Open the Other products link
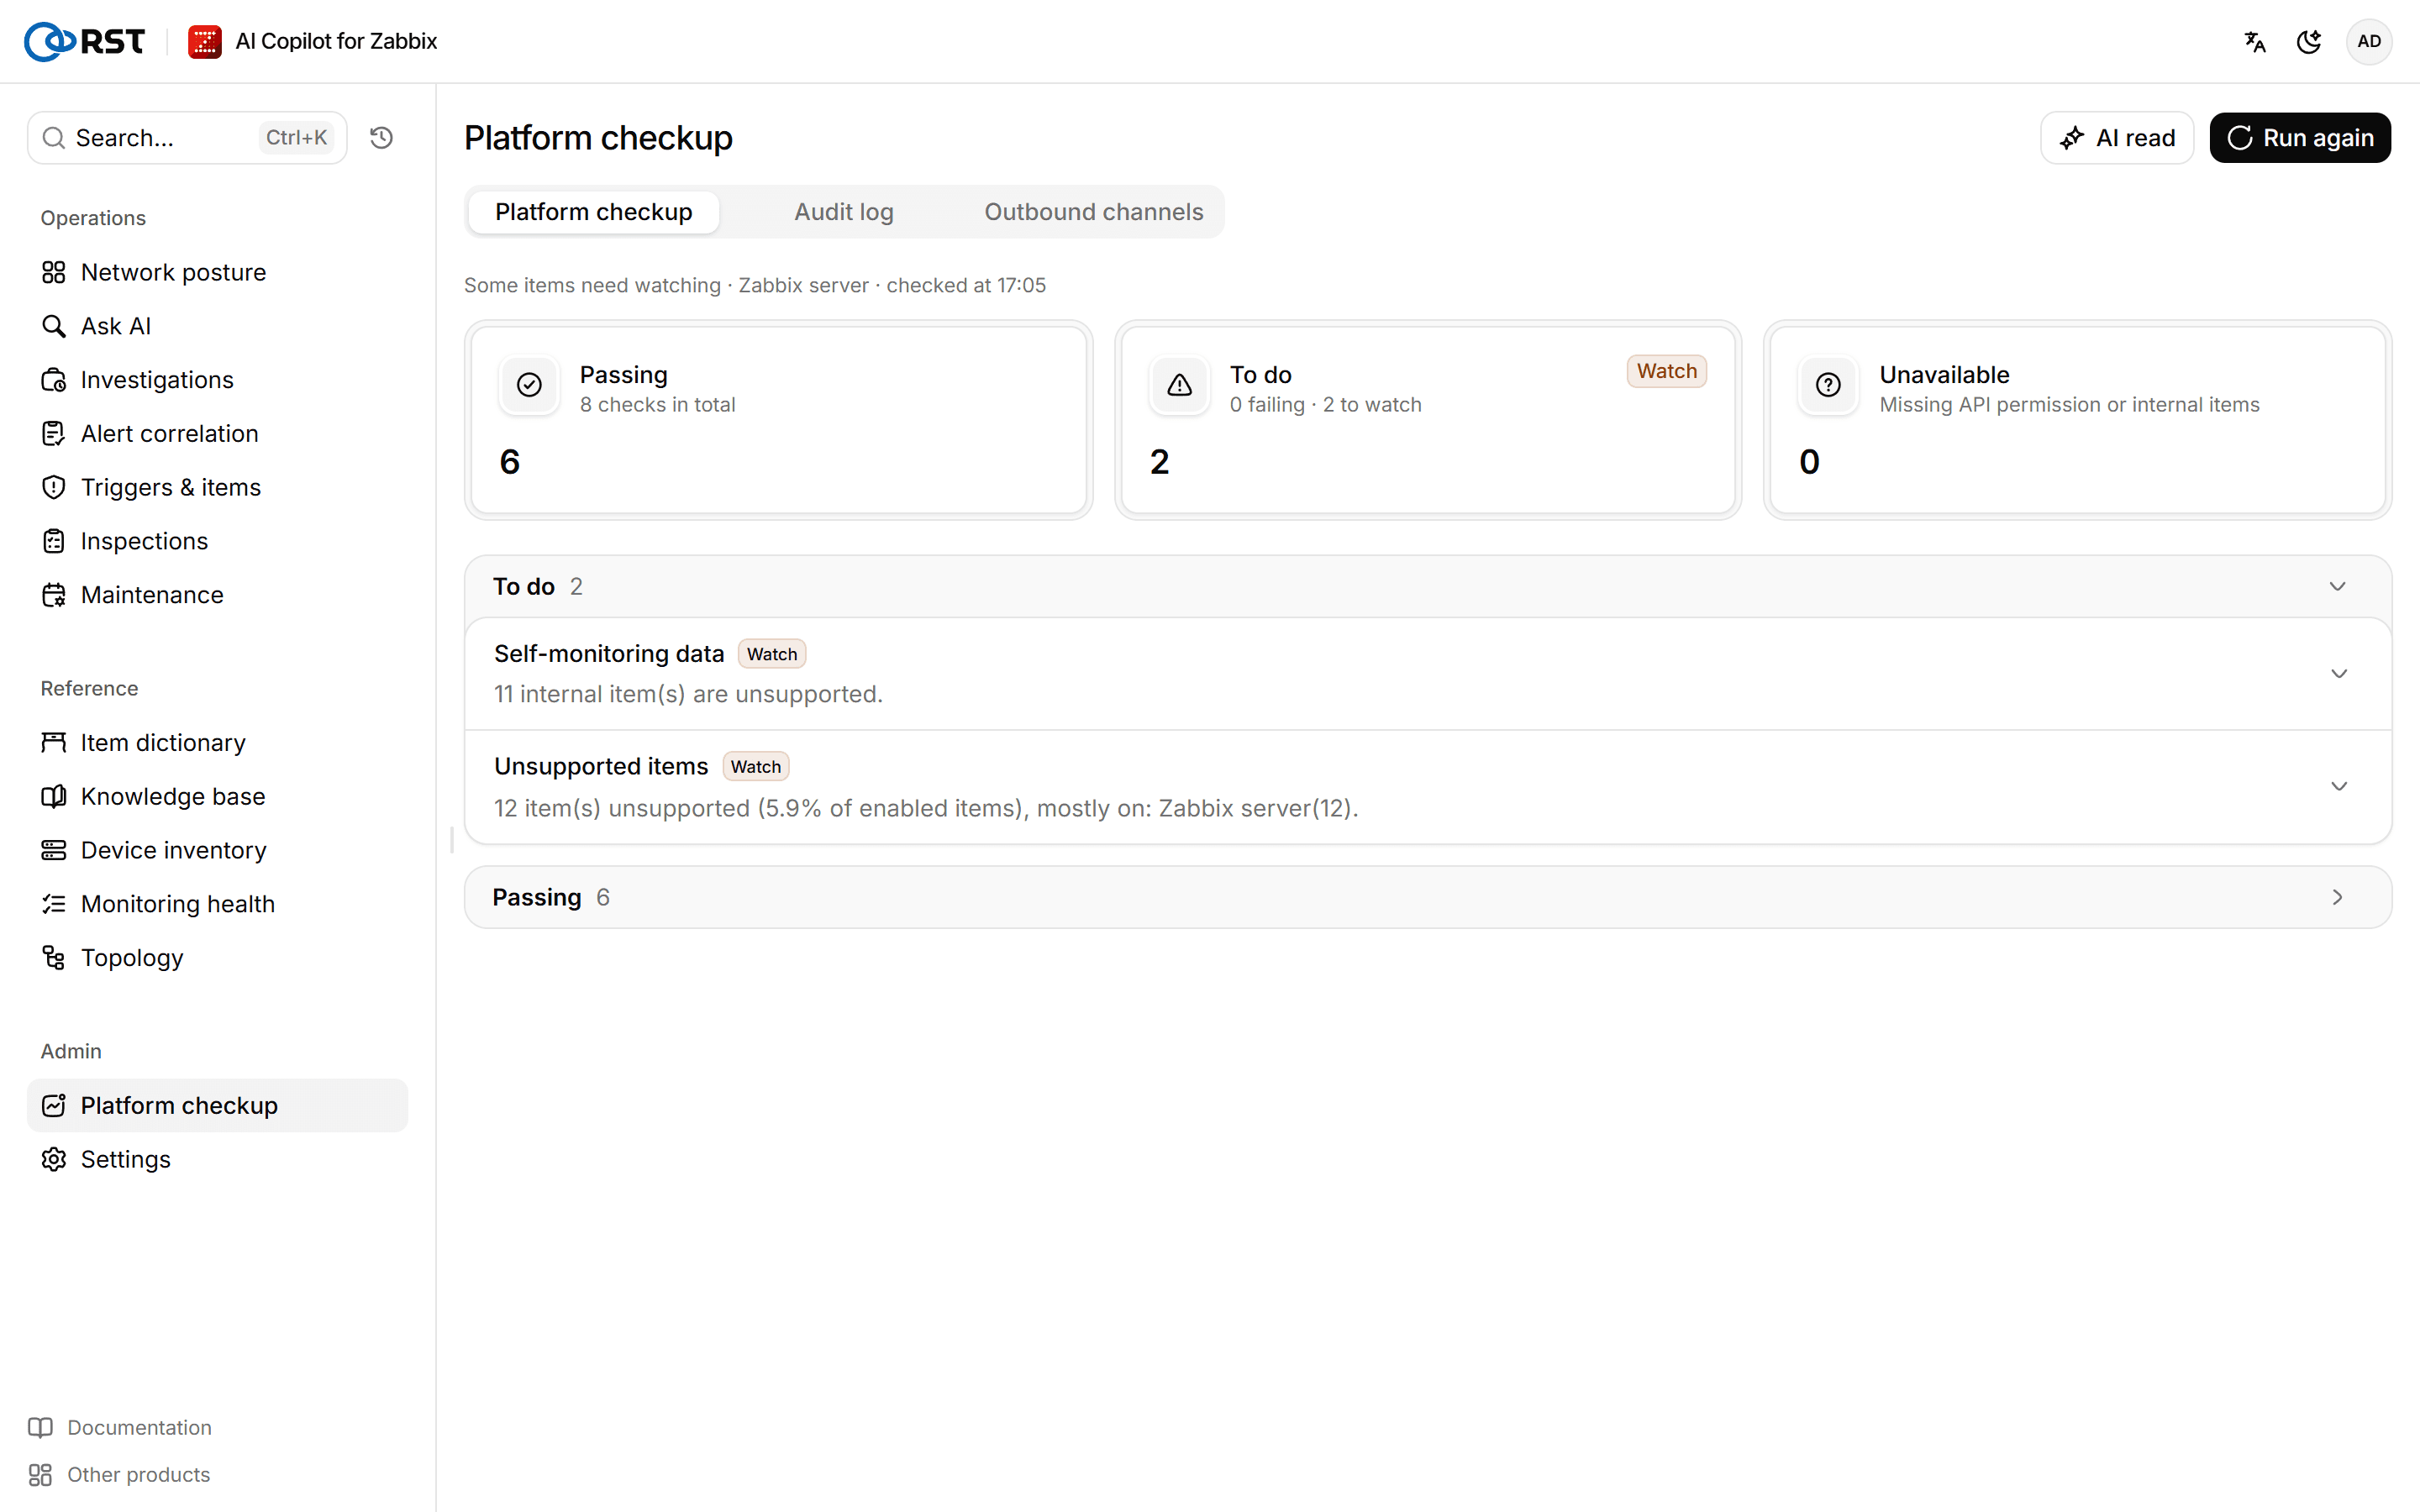The height and width of the screenshot is (1512, 2420). coord(120,1474)
